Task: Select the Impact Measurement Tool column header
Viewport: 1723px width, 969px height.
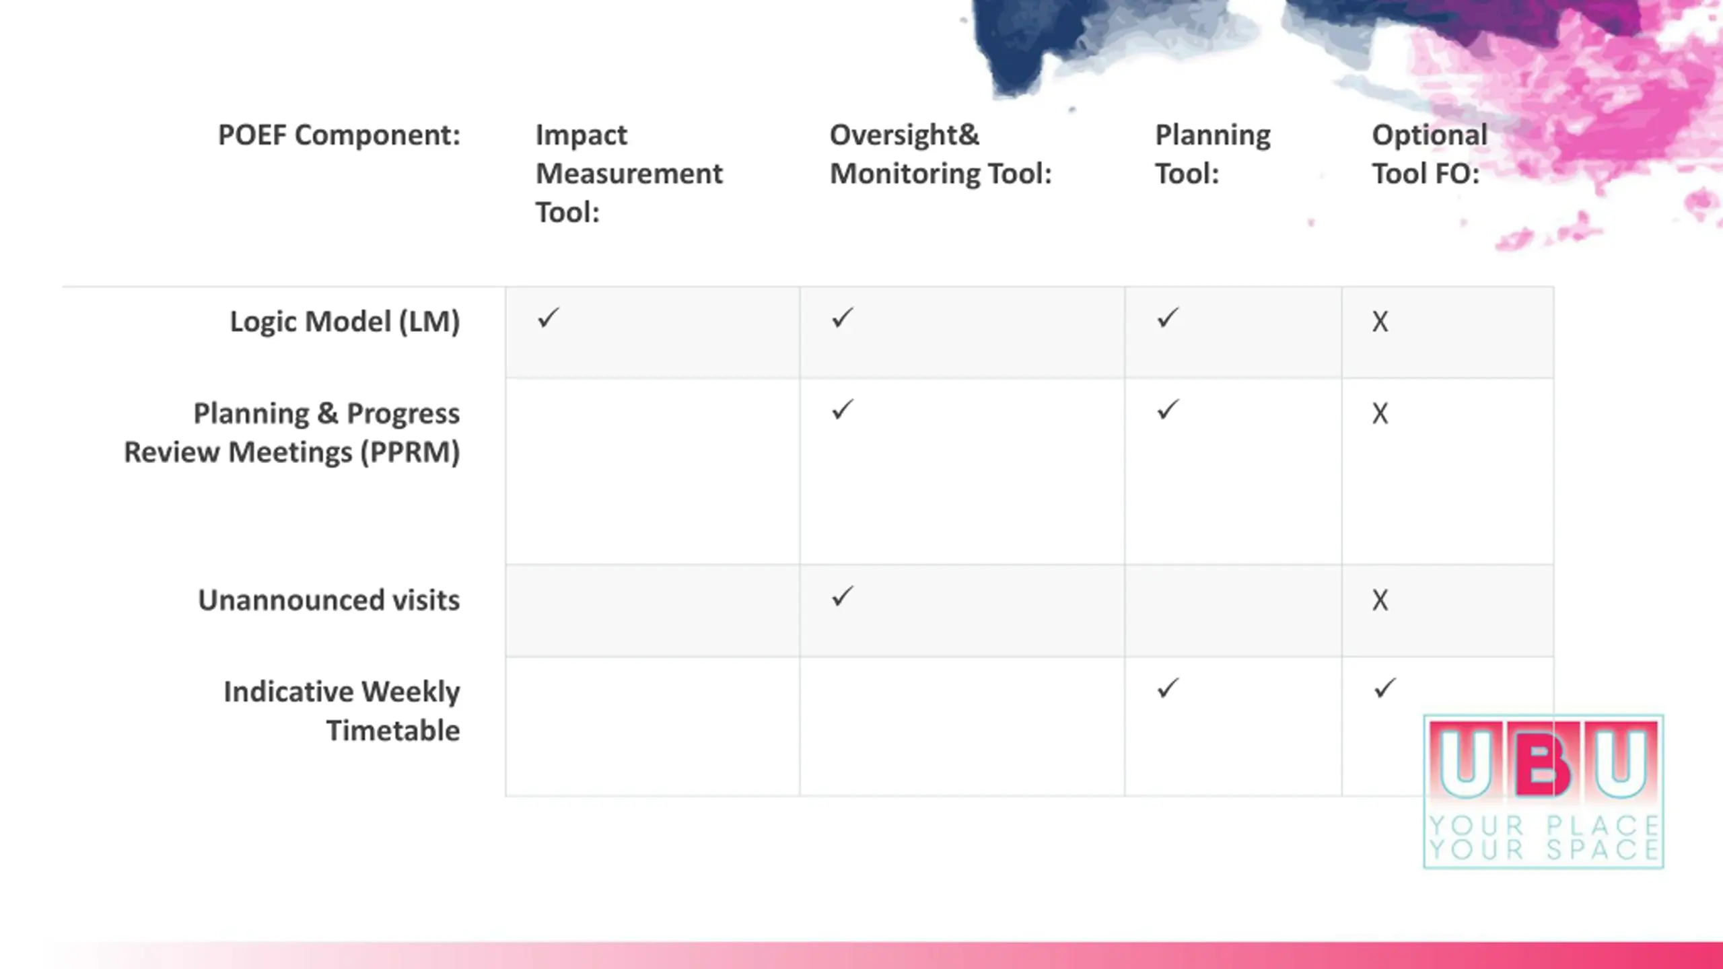Action: point(629,174)
